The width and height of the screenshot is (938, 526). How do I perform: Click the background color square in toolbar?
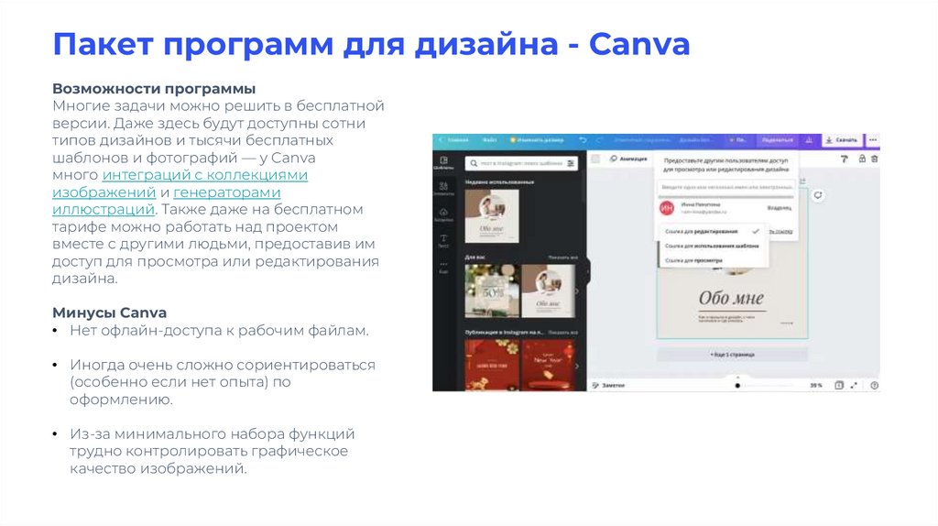click(595, 159)
